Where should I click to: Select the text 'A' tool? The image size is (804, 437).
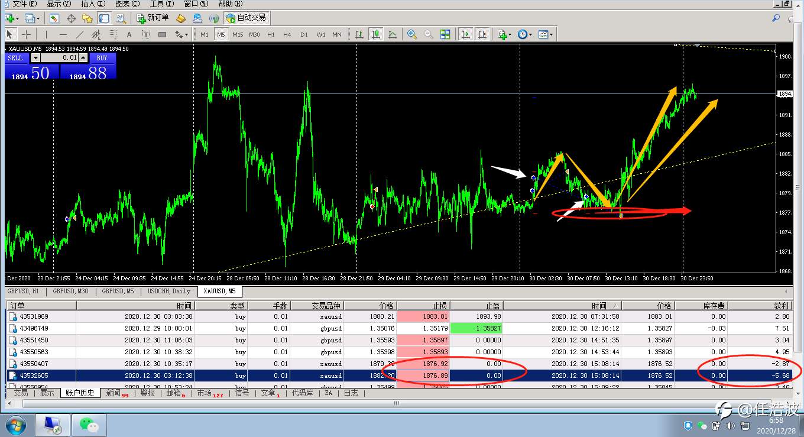coord(130,34)
